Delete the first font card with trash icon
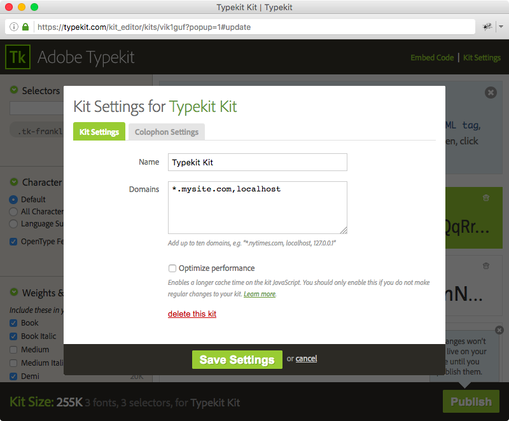 click(x=486, y=198)
